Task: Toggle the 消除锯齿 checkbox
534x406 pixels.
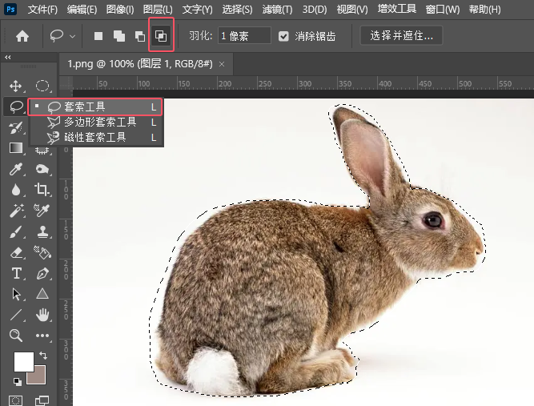Action: [x=284, y=36]
